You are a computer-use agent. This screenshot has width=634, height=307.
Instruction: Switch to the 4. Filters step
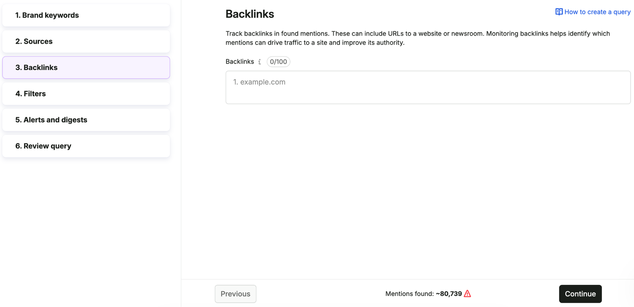(86, 94)
